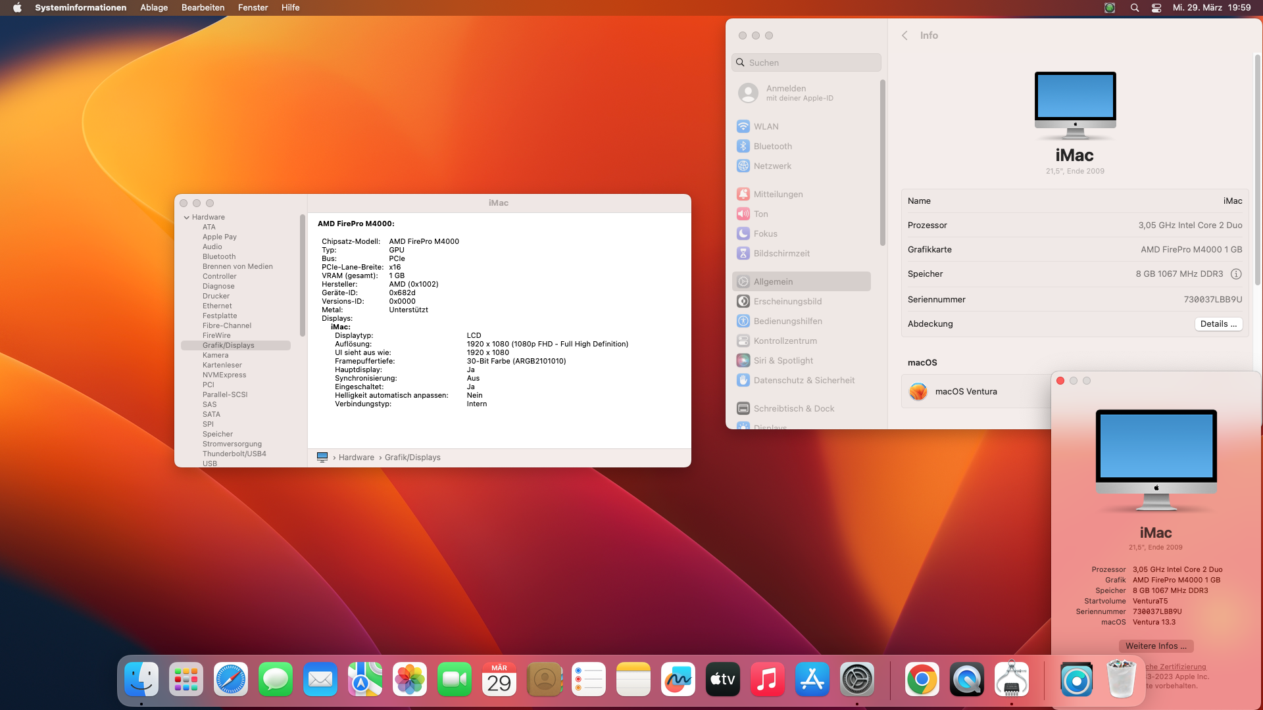Click the memory info icon next to Speicher
This screenshot has height=710, width=1263.
pos(1236,274)
